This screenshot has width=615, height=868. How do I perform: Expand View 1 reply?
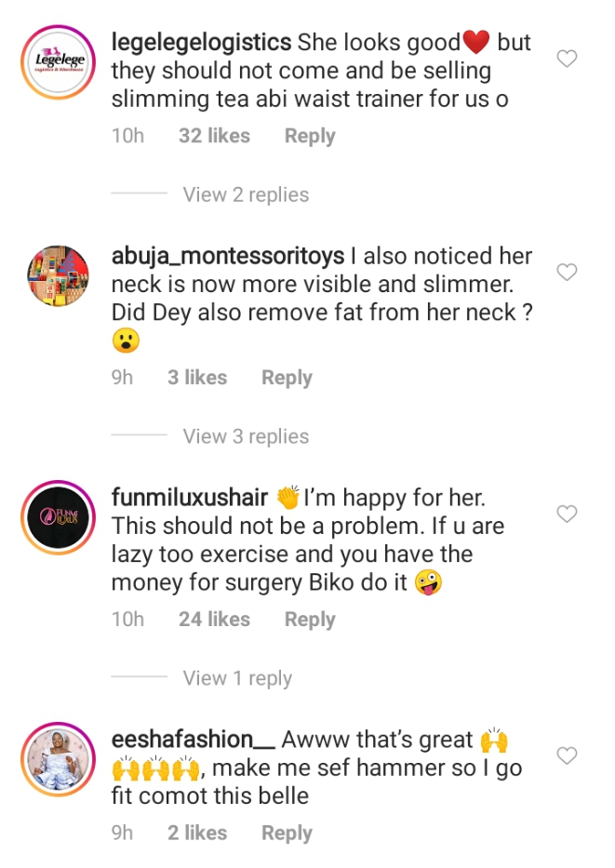[x=237, y=678]
